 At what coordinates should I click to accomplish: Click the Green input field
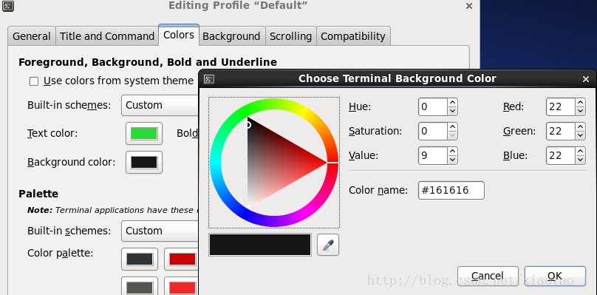(x=561, y=131)
